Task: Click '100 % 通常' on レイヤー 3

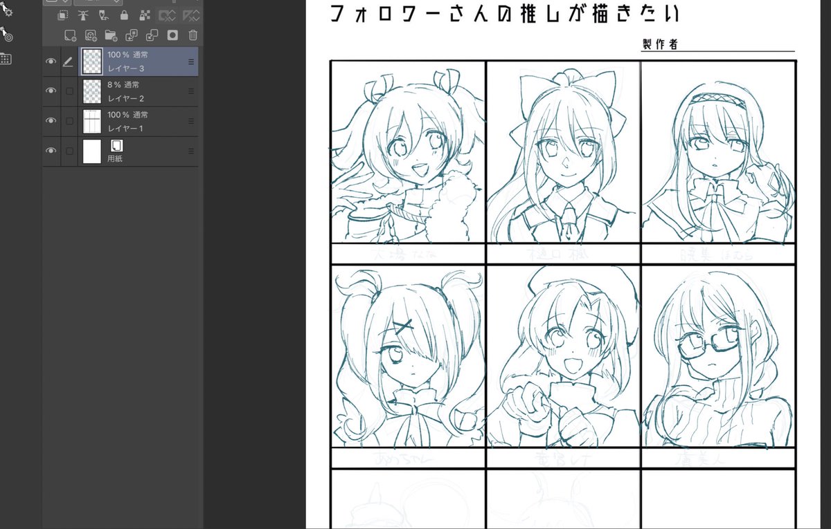Action: coord(127,55)
